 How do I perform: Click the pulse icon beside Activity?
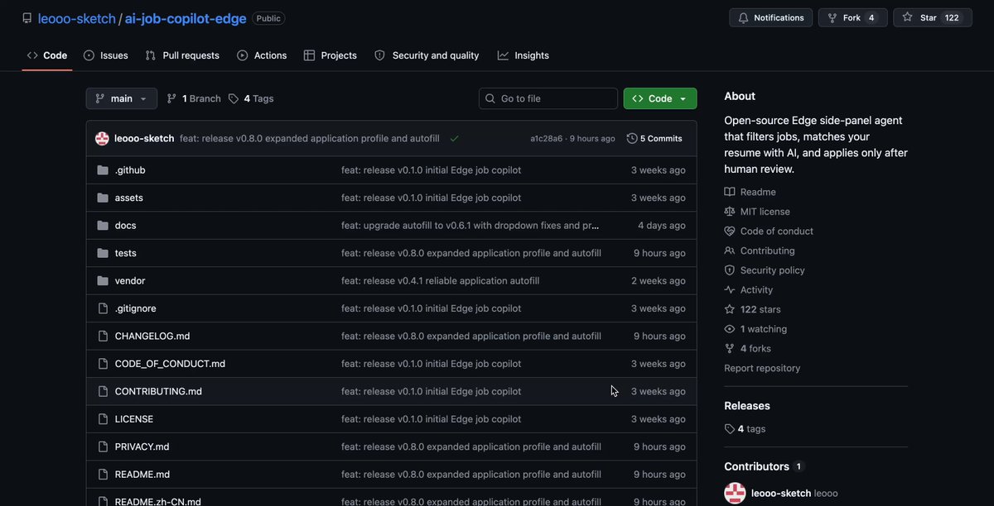point(730,290)
